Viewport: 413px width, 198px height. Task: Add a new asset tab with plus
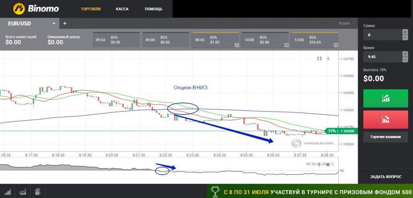pos(65,23)
